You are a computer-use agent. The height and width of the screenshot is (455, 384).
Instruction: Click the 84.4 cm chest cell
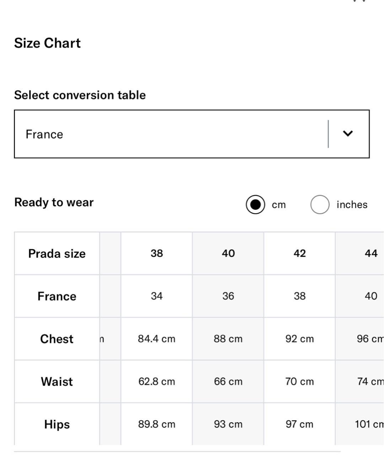[x=157, y=339]
